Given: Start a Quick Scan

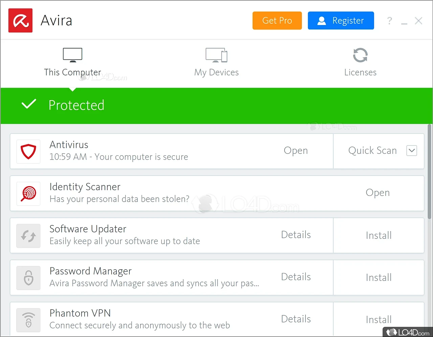Looking at the screenshot, I should point(372,151).
